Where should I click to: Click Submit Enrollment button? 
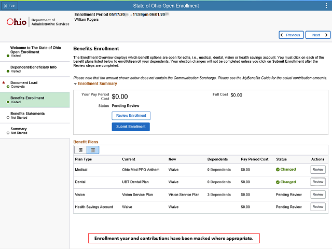[x=131, y=127]
